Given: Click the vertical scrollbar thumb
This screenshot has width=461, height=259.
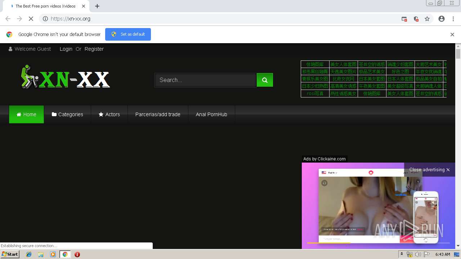Looking at the screenshot, I should point(458,54).
